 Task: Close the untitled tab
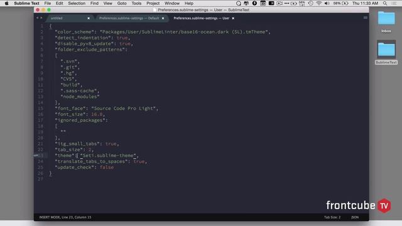[89, 18]
